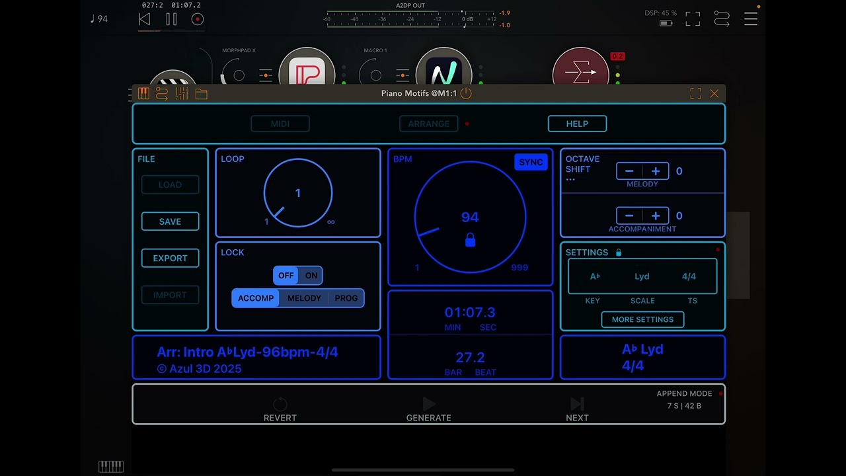Click the arrangement title Intro A♭Lyd-96bpm-4/4
The image size is (846, 476).
coord(247,352)
